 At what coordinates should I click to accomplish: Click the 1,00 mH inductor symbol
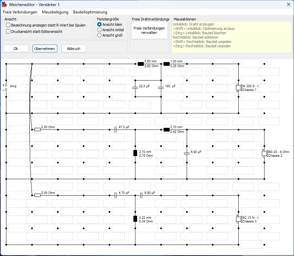pos(166,64)
